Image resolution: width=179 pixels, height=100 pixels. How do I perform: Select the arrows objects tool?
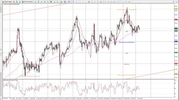tap(101, 2)
